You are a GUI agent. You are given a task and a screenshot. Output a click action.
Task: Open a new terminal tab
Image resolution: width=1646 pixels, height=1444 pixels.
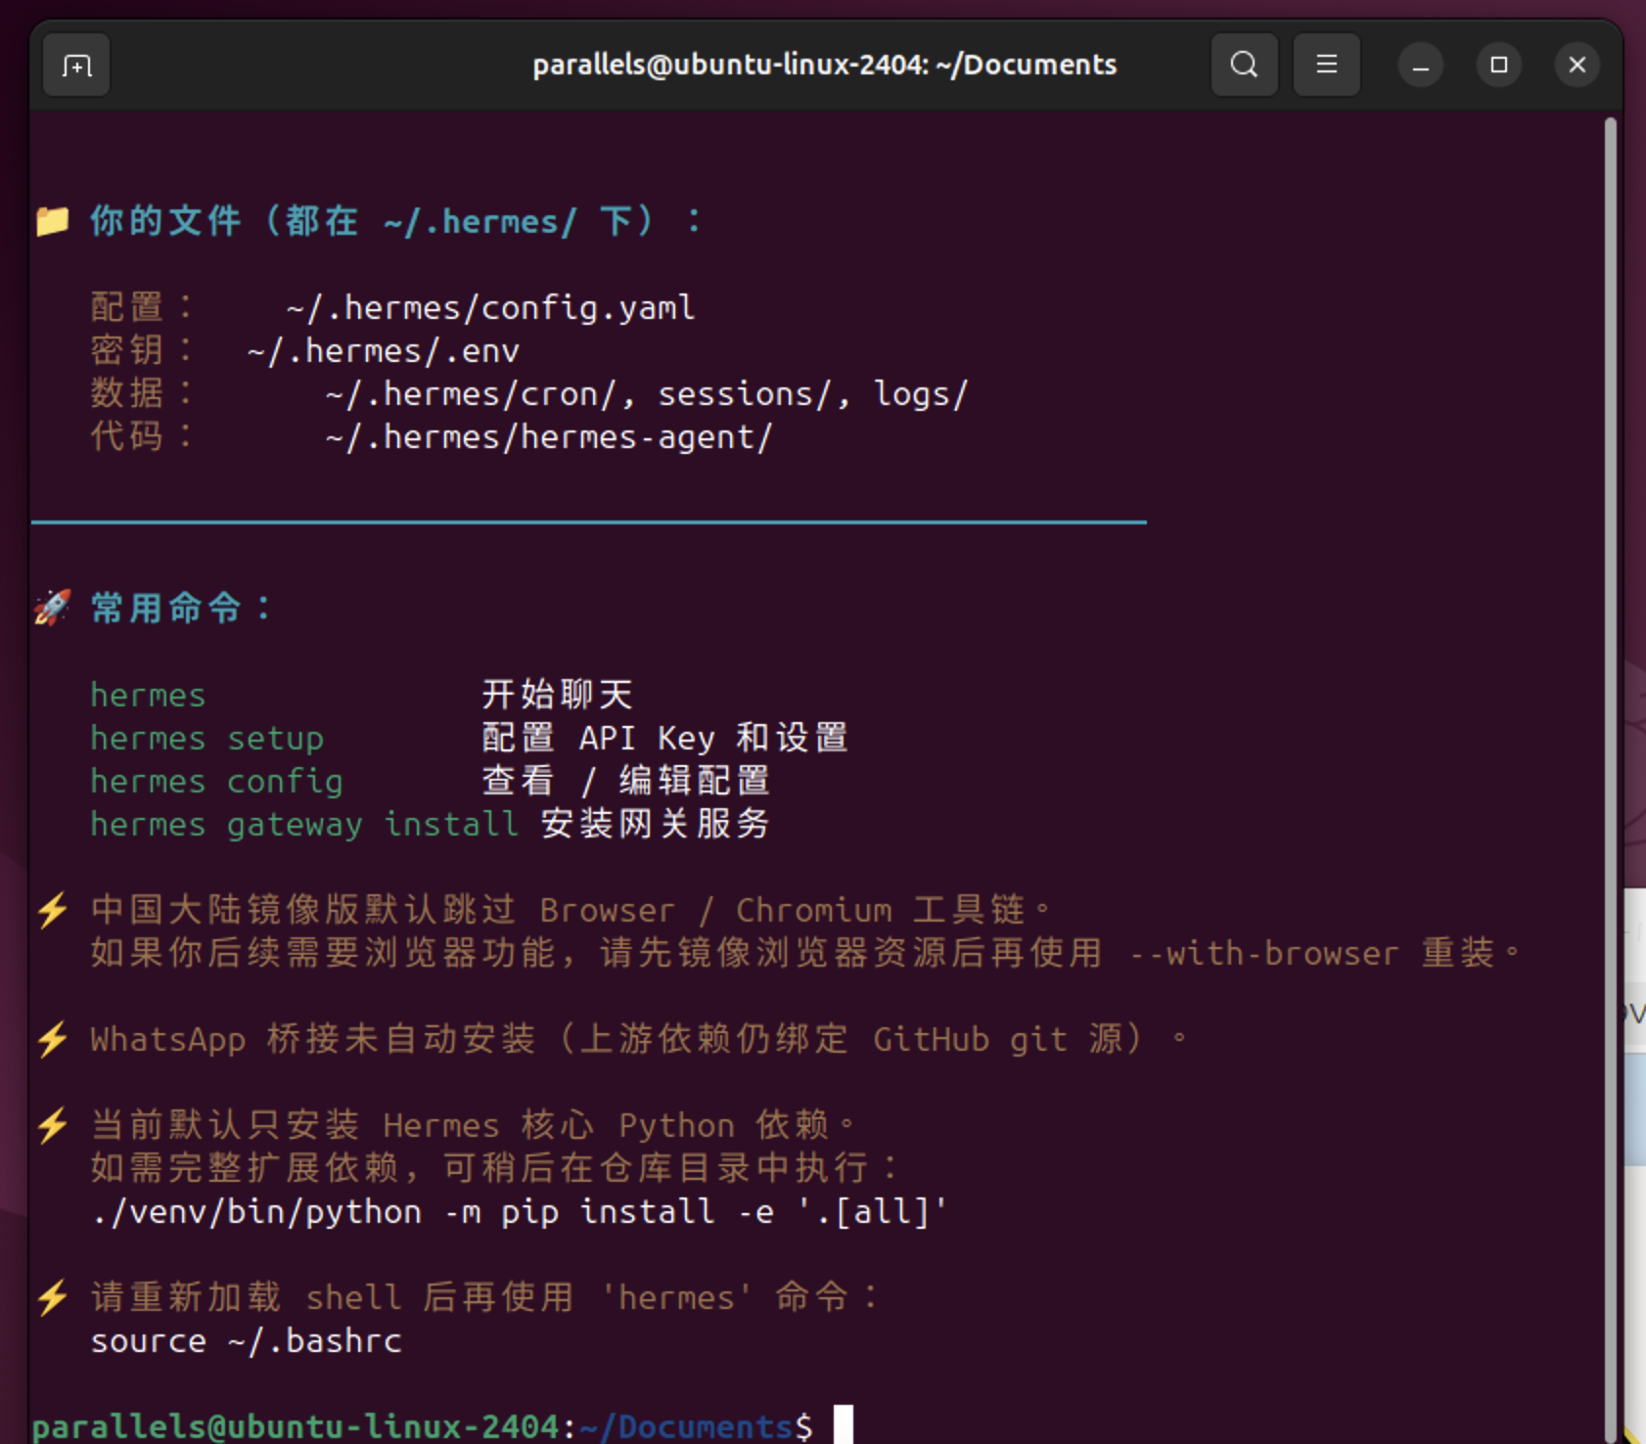[76, 66]
